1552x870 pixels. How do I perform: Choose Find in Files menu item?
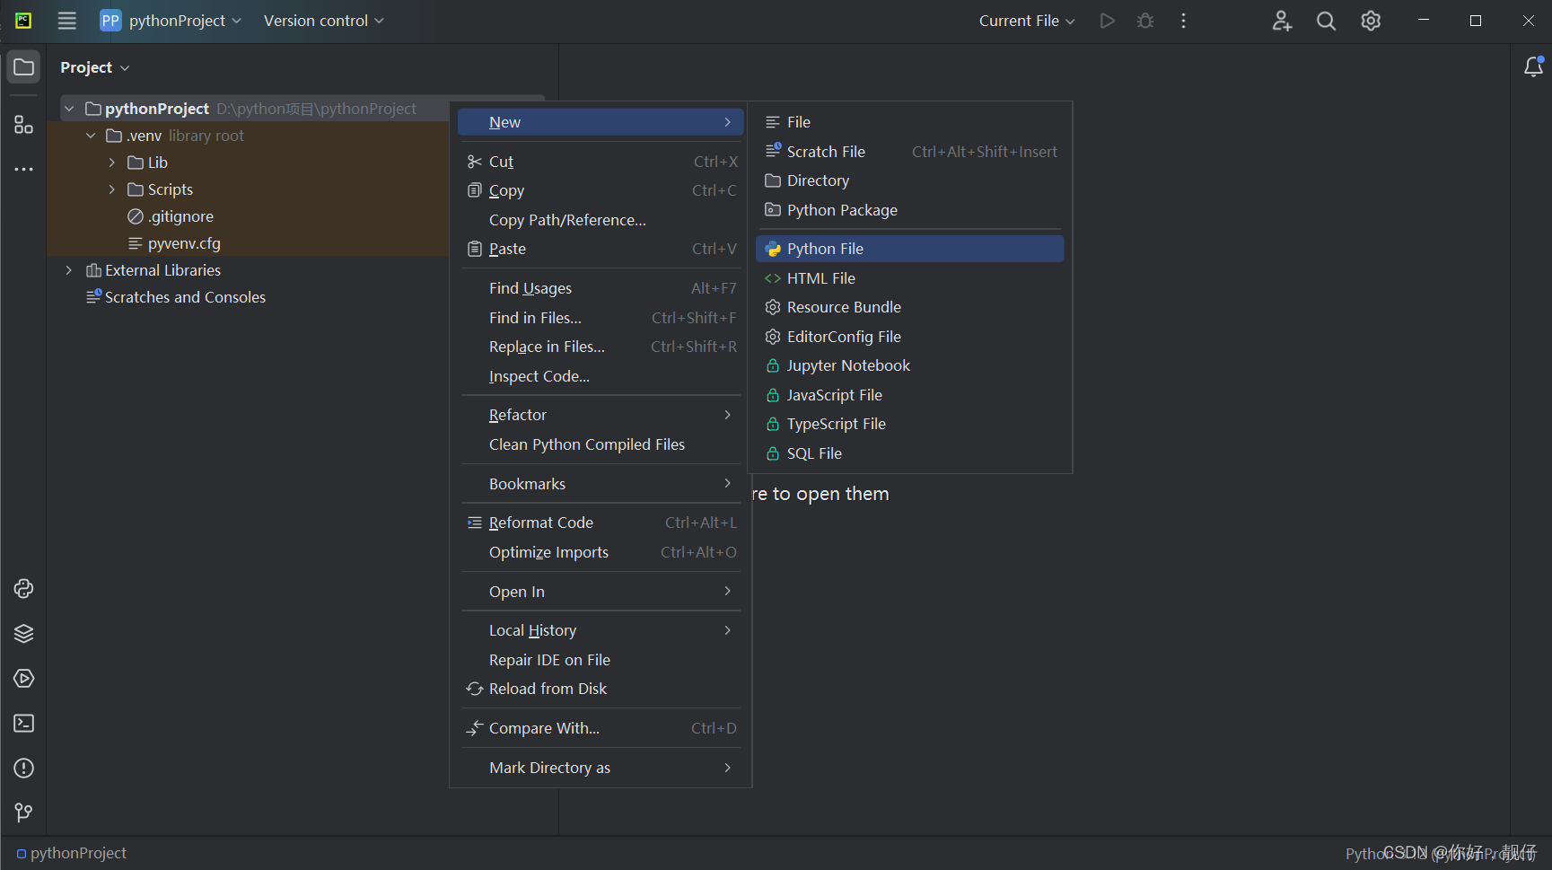(x=601, y=318)
